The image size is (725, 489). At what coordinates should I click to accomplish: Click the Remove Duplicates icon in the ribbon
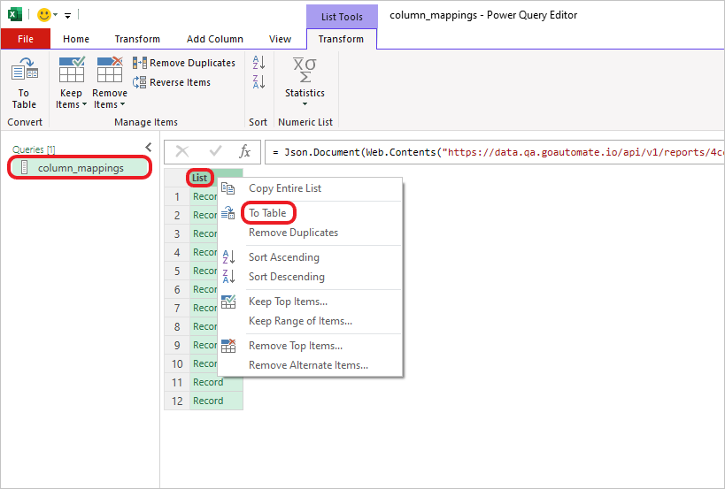pos(140,63)
